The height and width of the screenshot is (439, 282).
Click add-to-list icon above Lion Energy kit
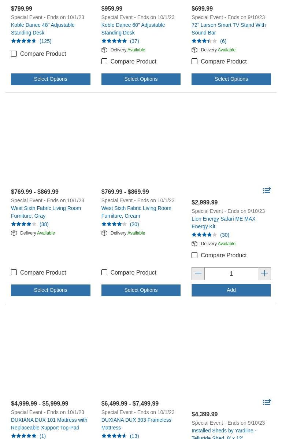point(267,191)
